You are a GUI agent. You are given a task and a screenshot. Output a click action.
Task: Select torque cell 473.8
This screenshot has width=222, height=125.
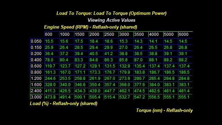click(52, 97)
